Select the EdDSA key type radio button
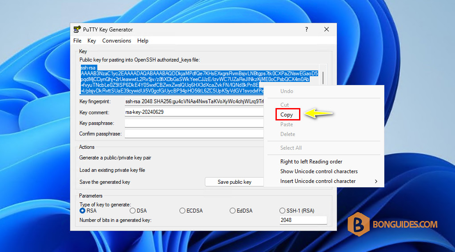 [x=232, y=211]
